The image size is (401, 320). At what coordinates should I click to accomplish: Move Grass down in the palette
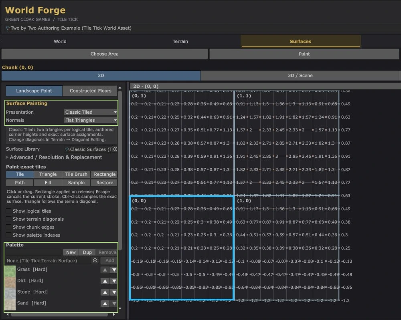click(114, 270)
